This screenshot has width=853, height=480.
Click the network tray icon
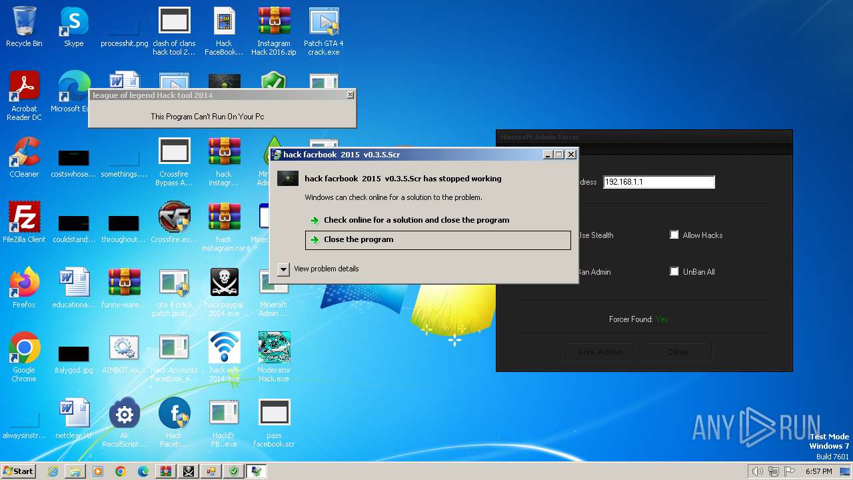pyautogui.click(x=774, y=471)
